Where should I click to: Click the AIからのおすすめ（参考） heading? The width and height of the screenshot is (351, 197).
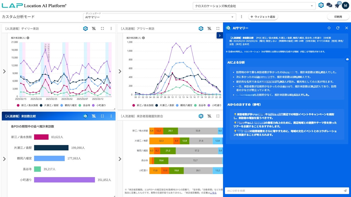pos(244,105)
